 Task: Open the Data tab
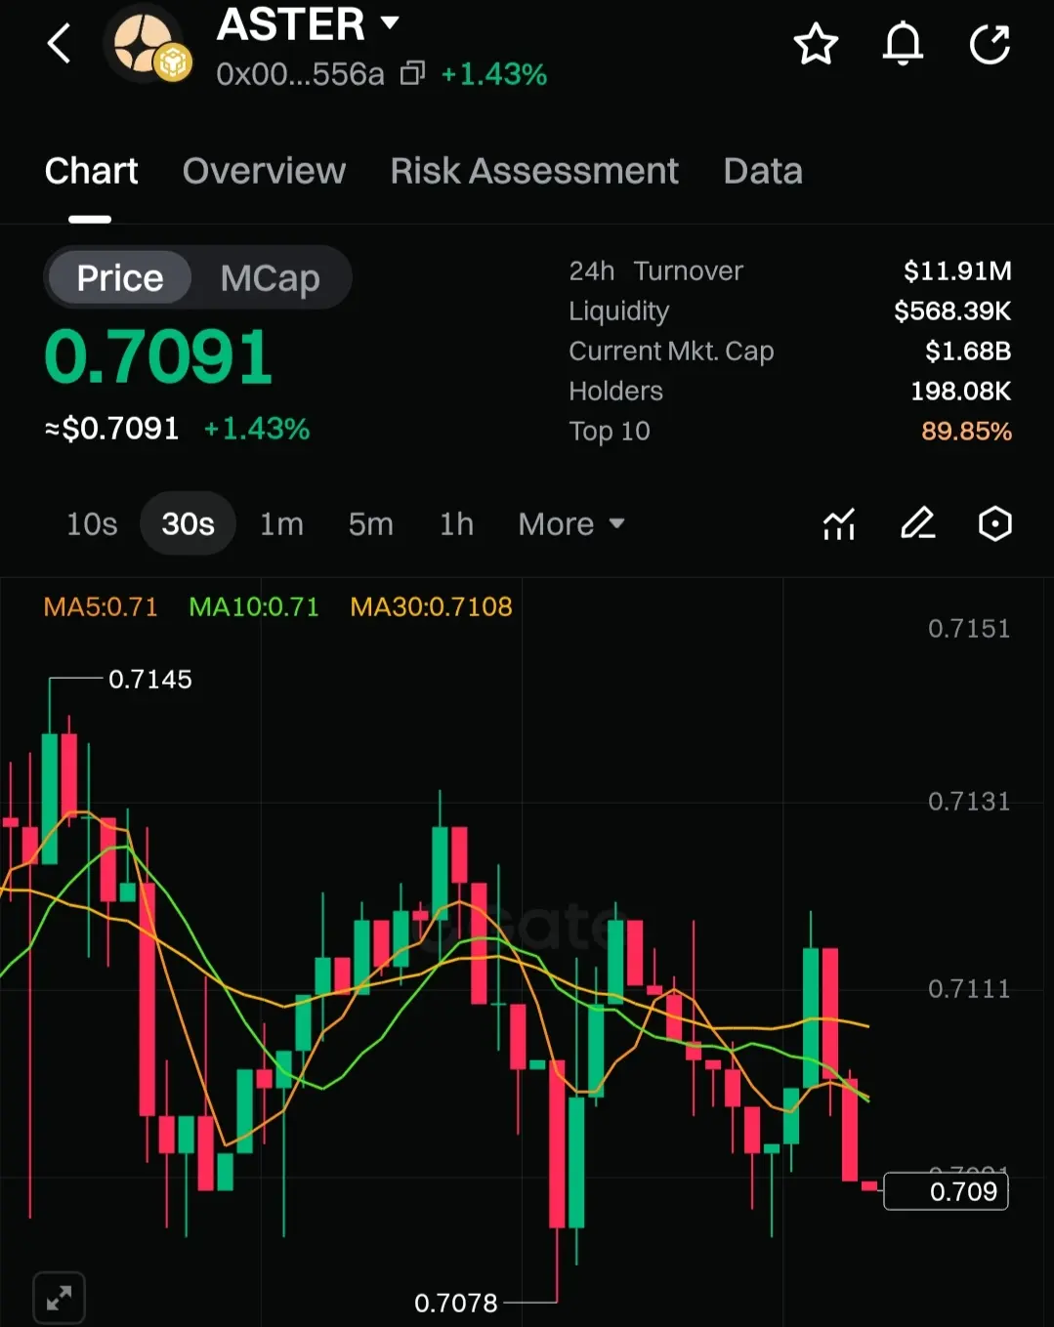click(763, 171)
